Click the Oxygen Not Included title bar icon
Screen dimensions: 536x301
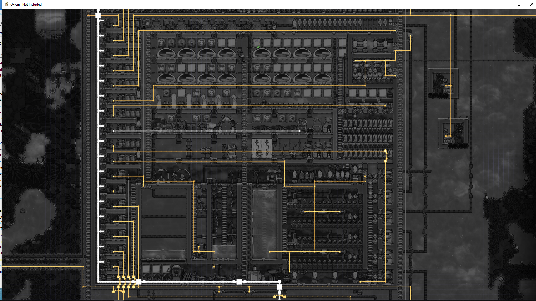7,4
